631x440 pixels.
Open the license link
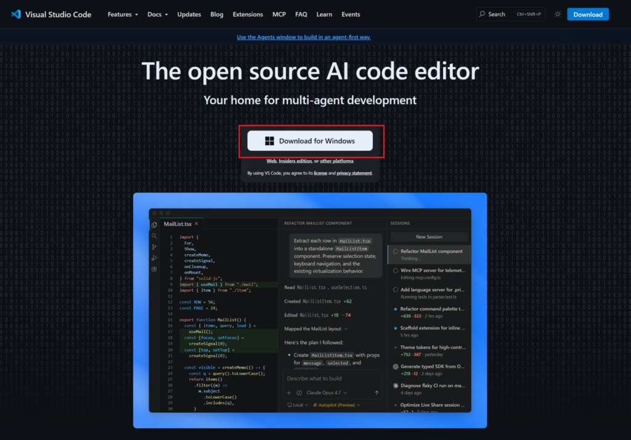320,173
